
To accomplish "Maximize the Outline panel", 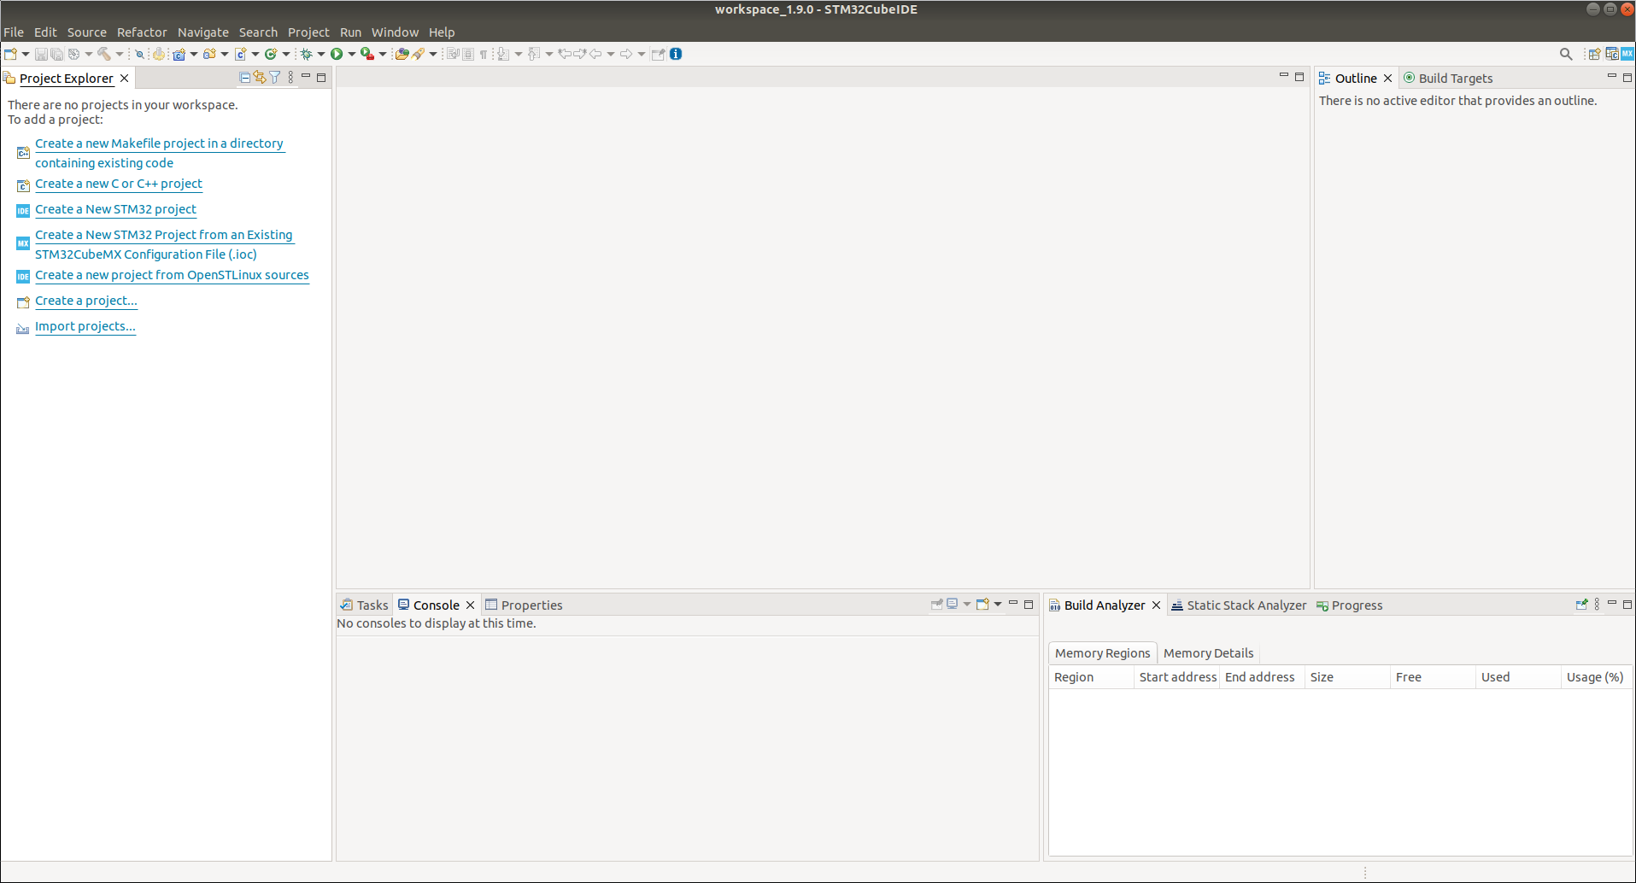I will (1627, 78).
